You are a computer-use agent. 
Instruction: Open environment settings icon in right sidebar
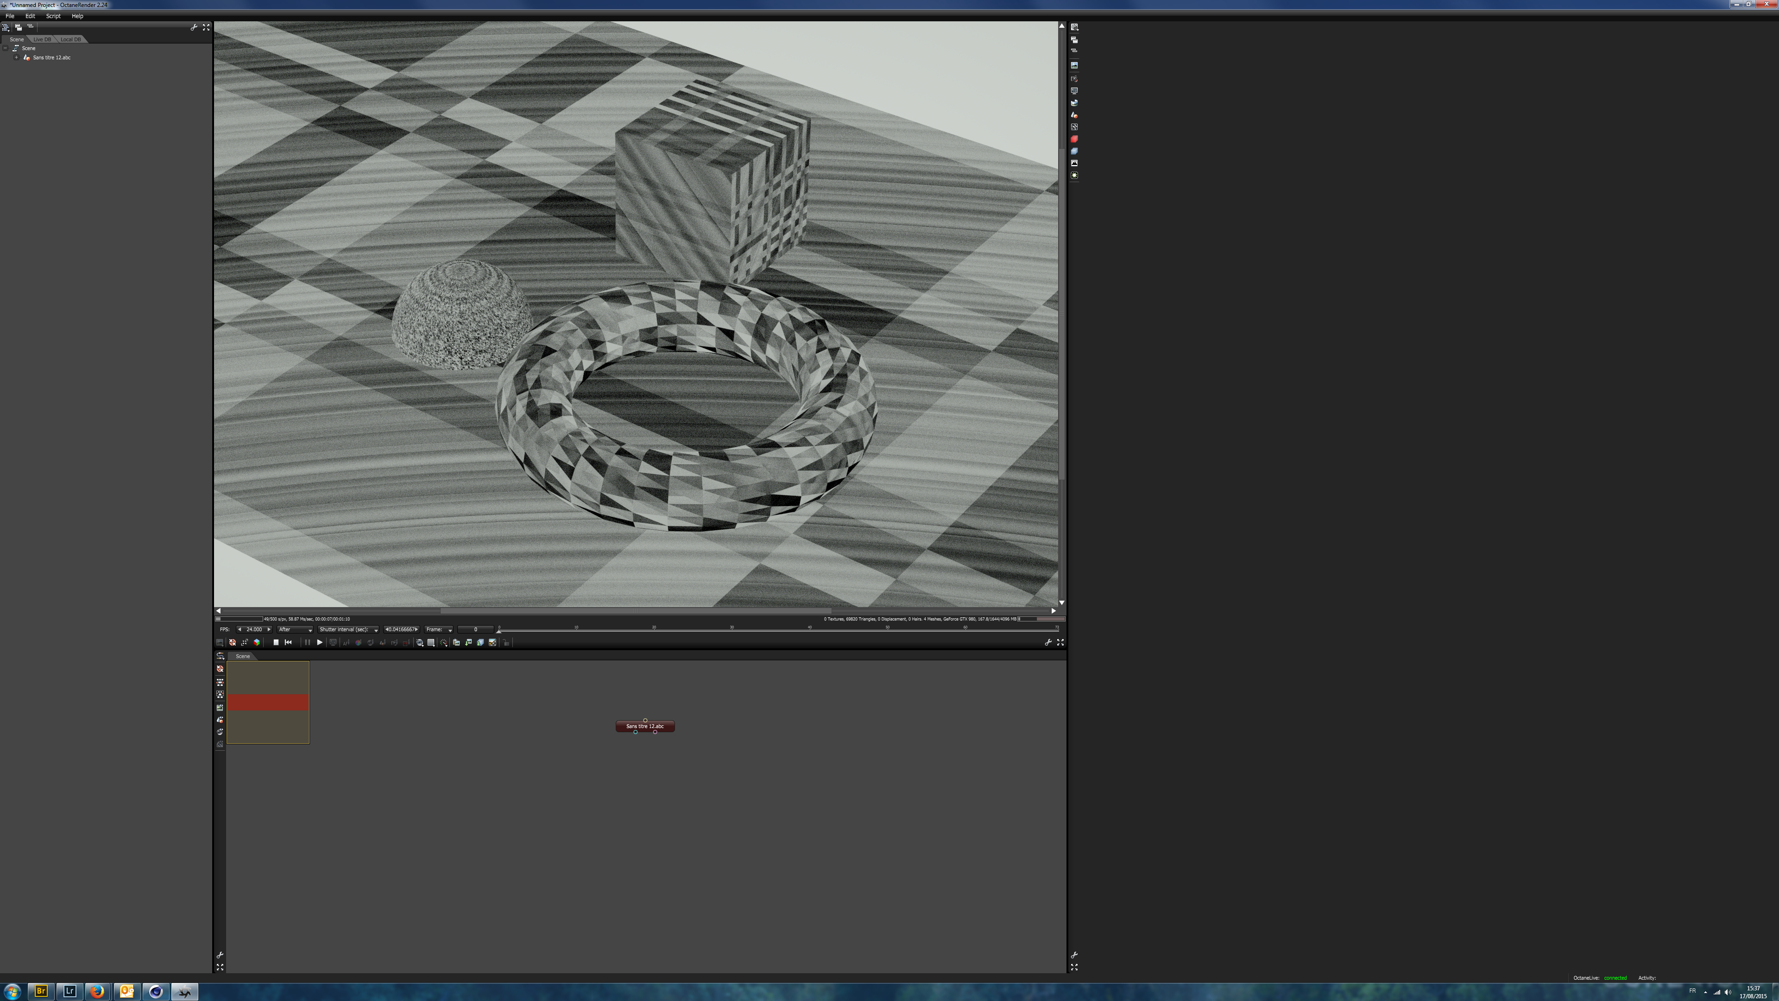pyautogui.click(x=1074, y=103)
